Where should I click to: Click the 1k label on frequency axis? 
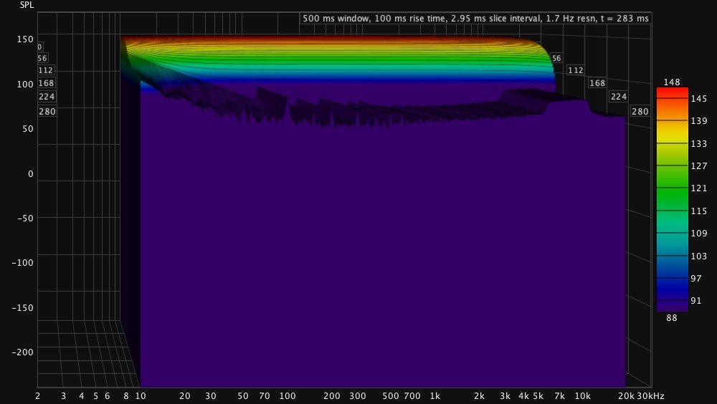(x=435, y=396)
